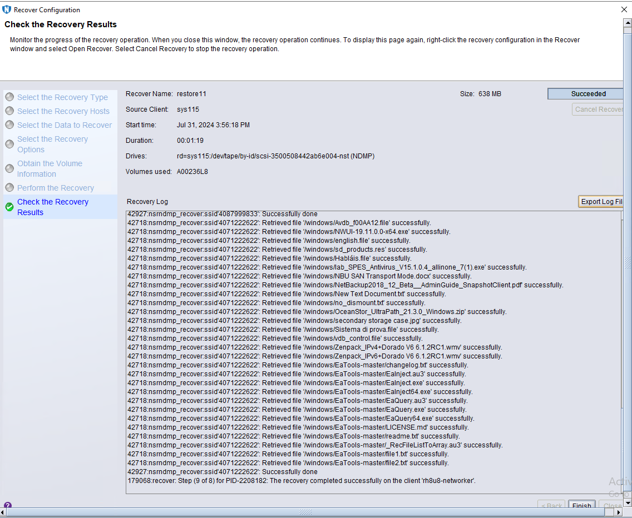Select the log line for lab_SPES_Antivirus allinone exe
Viewport: 632px width, 518px height.
click(327, 267)
